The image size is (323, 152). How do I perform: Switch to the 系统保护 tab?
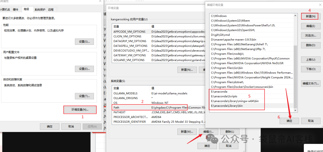(40, 10)
